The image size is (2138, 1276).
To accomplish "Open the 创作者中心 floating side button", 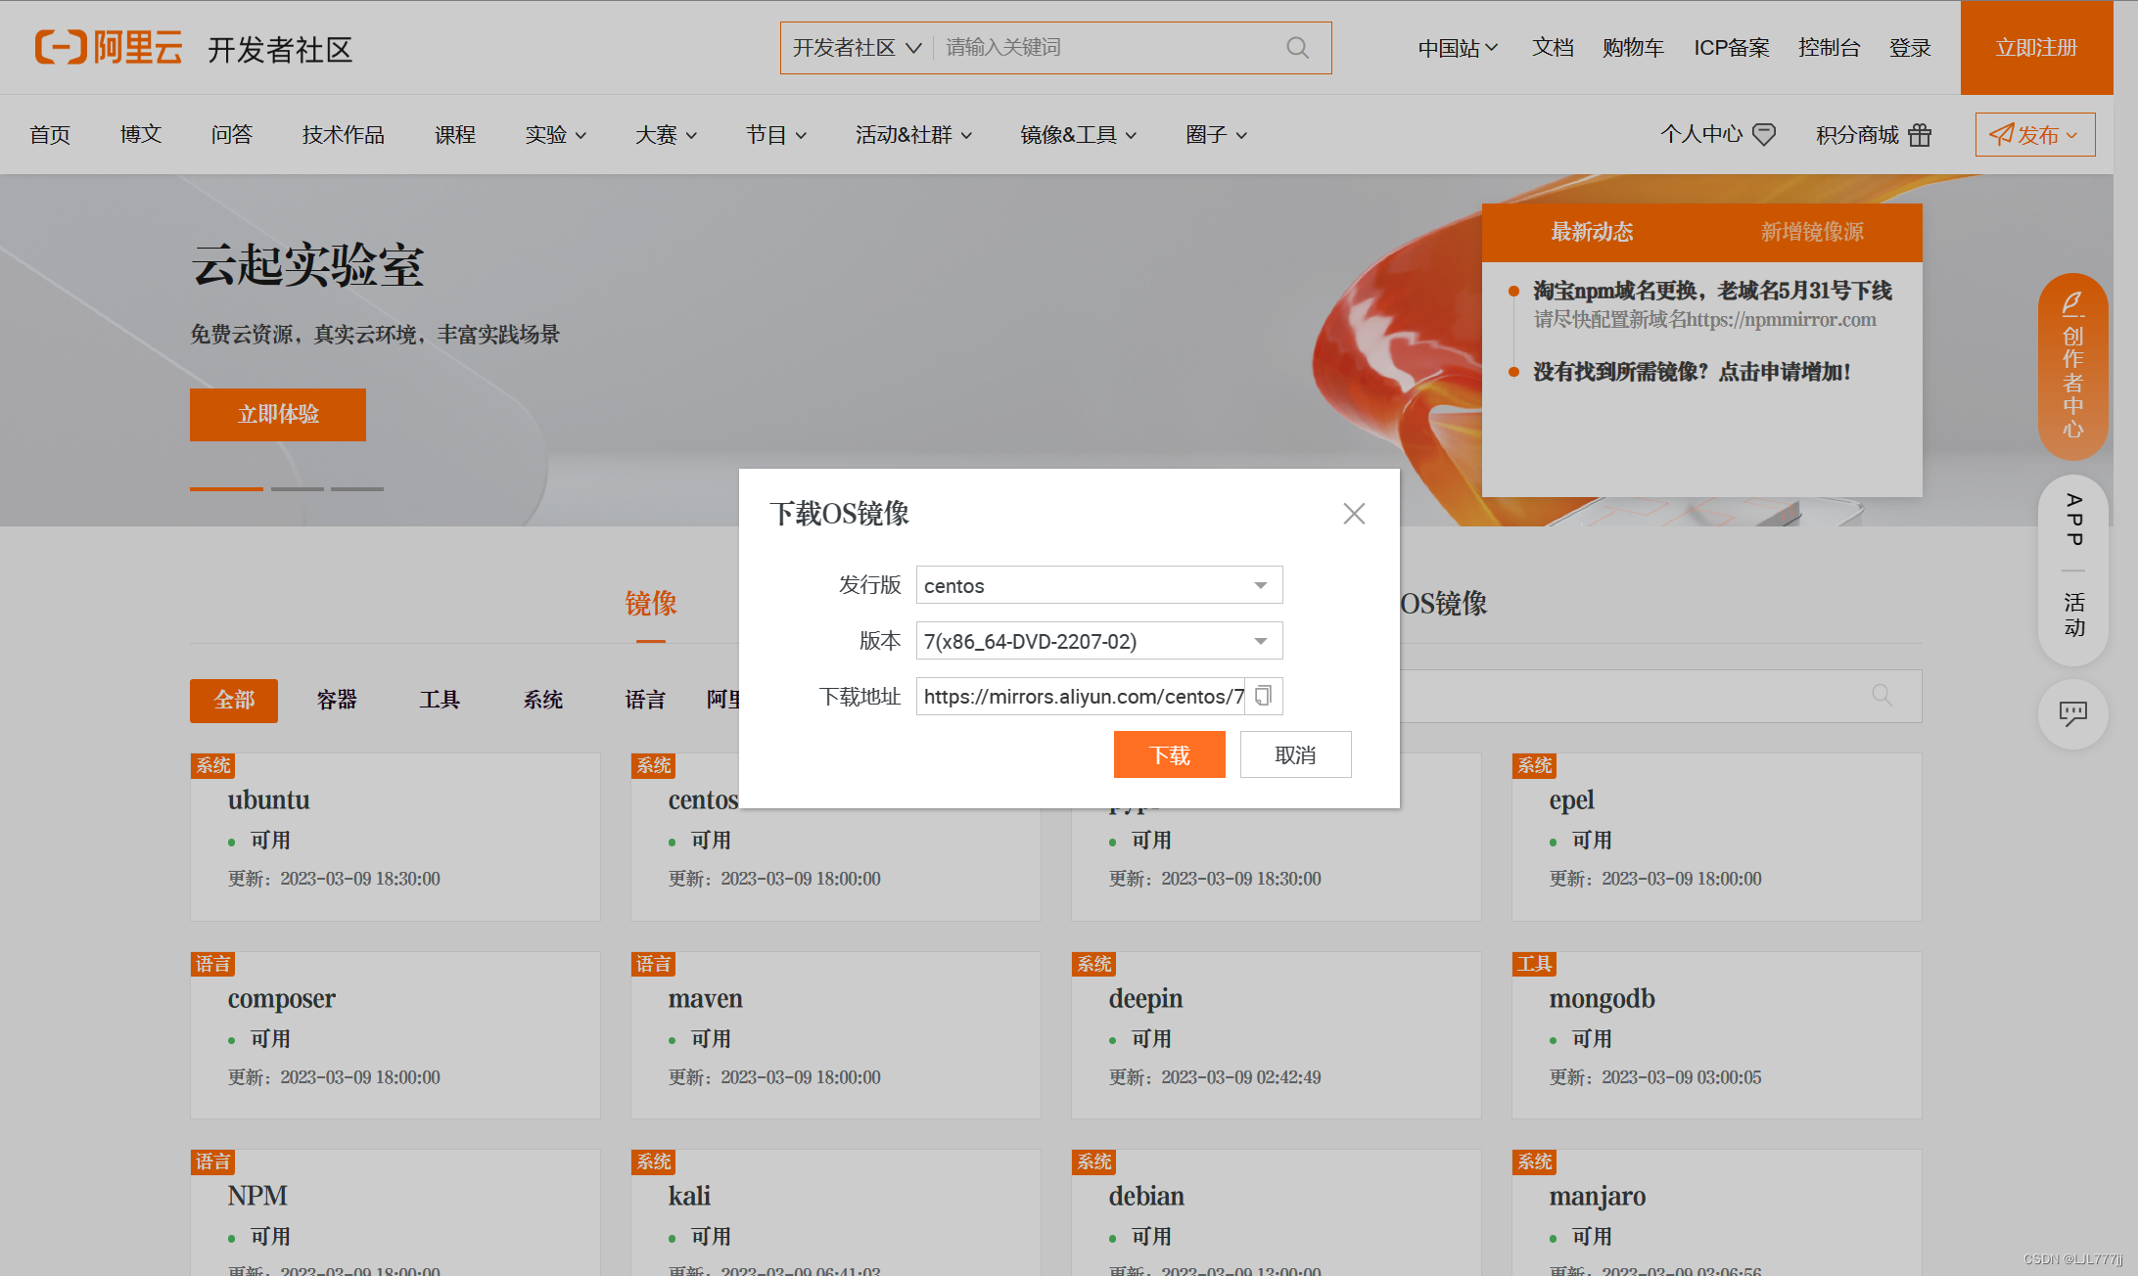I will pos(2072,367).
